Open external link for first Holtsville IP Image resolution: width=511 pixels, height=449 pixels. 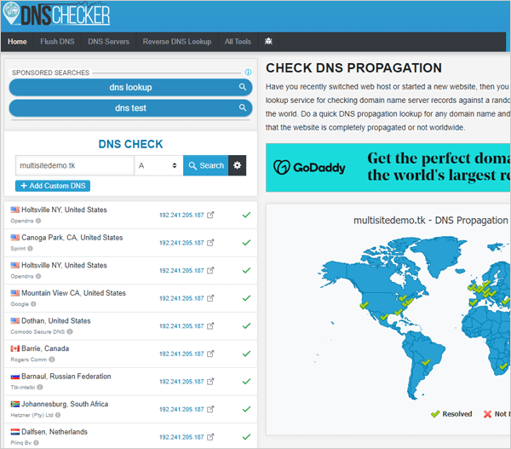(x=210, y=215)
